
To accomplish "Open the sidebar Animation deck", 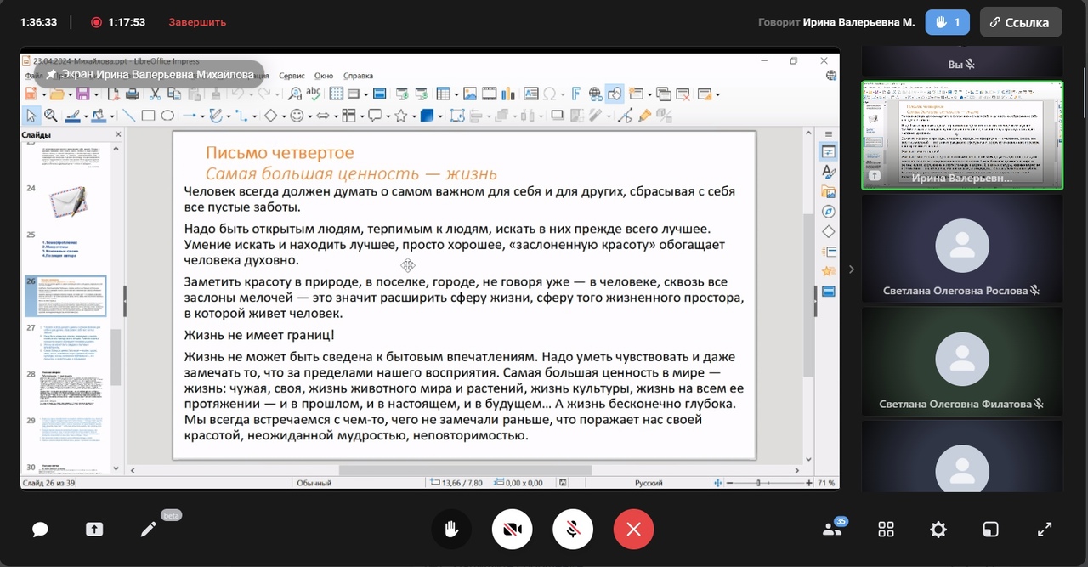I will tap(829, 271).
